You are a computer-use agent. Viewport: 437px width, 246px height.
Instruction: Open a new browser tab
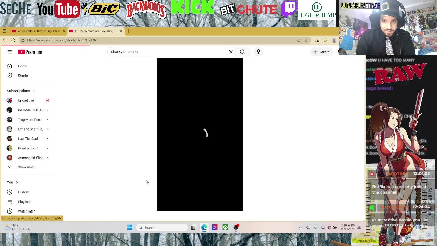click(128, 31)
